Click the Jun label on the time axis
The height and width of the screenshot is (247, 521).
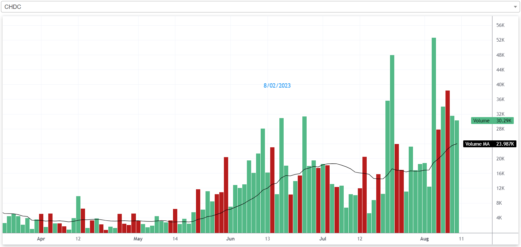pos(230,239)
